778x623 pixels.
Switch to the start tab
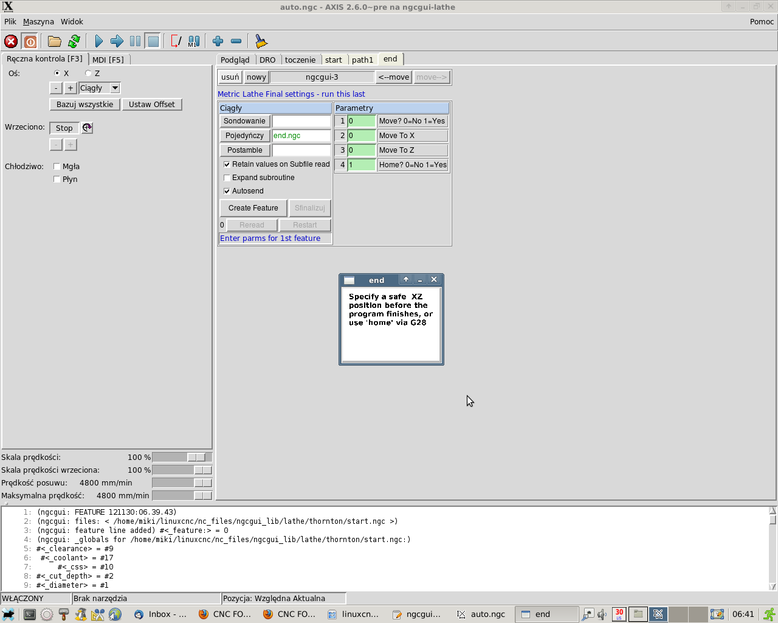coord(334,60)
